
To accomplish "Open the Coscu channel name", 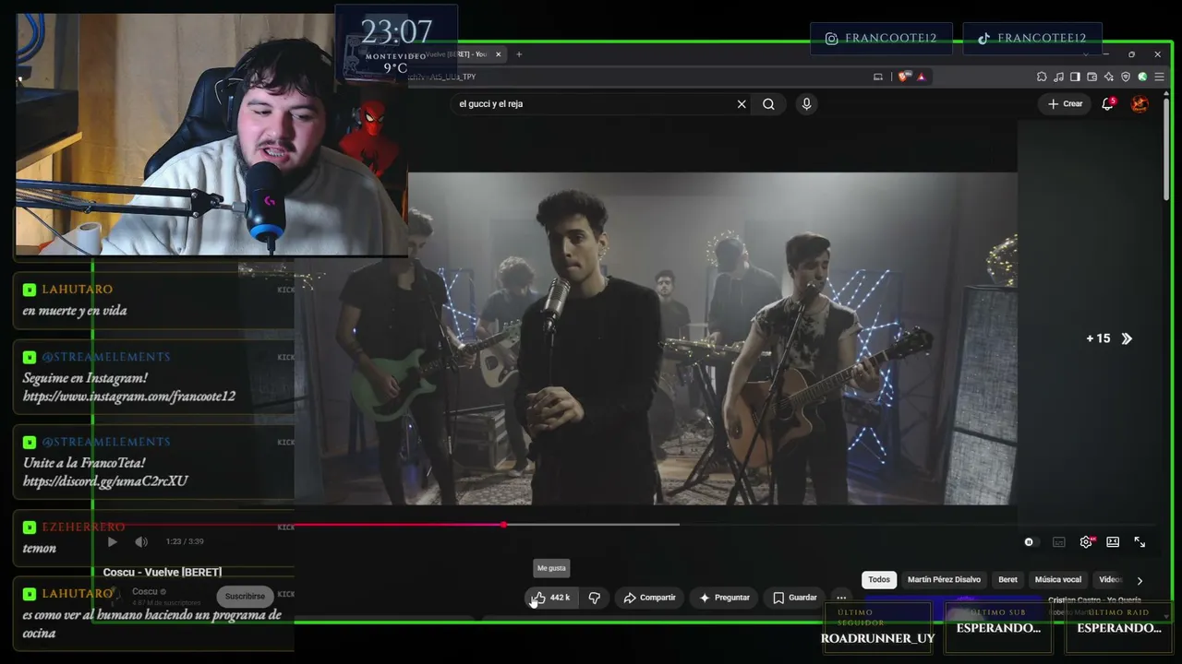I will (x=144, y=592).
